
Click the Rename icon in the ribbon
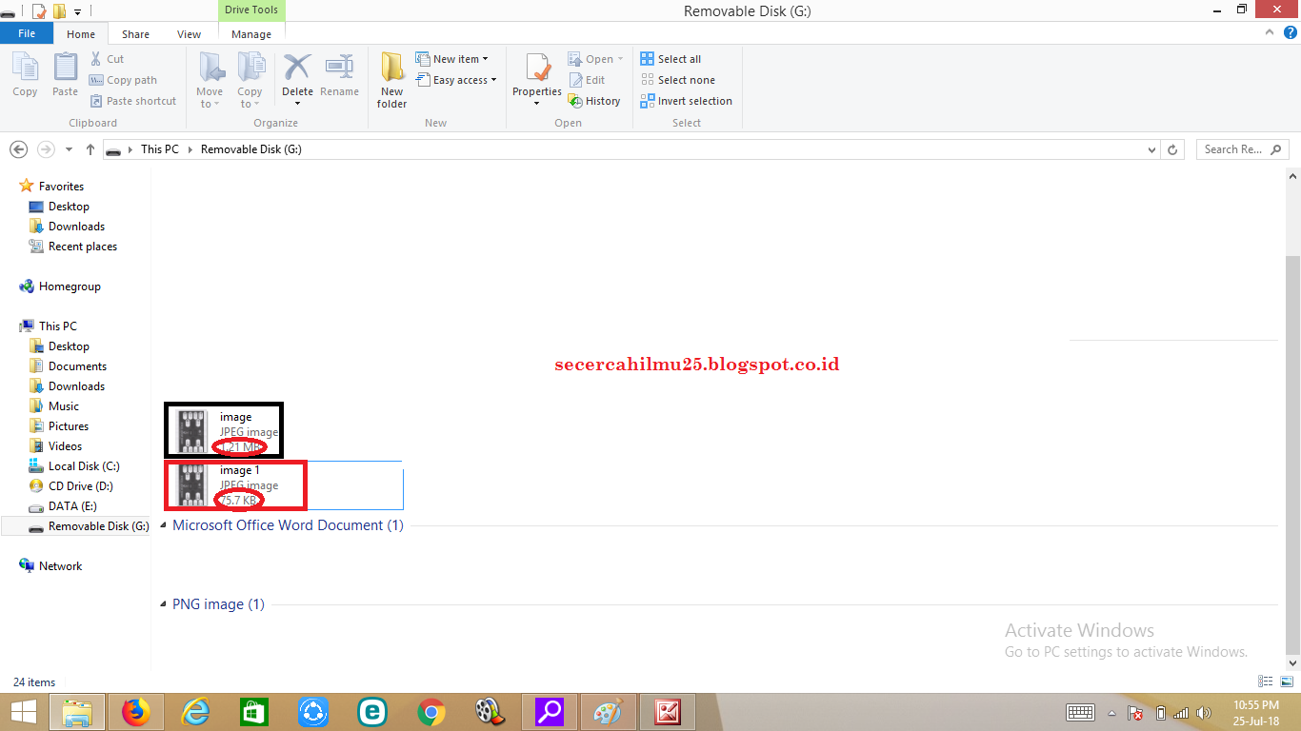pyautogui.click(x=340, y=76)
